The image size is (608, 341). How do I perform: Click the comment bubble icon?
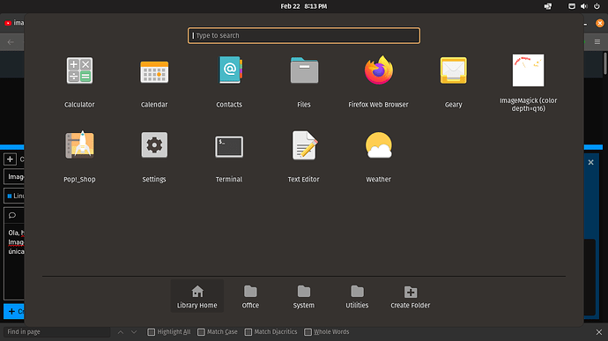(x=12, y=215)
